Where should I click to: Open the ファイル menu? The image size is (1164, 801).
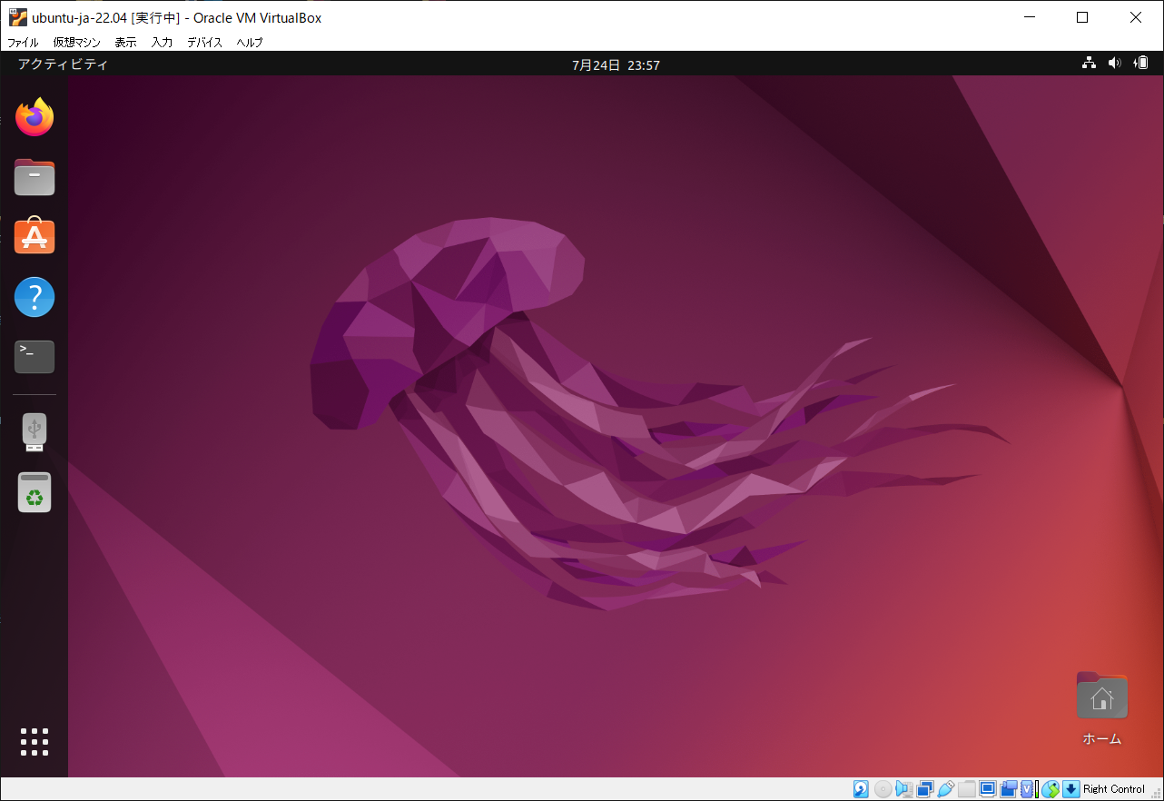(24, 42)
